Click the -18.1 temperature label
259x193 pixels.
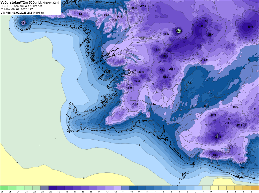(228, 123)
